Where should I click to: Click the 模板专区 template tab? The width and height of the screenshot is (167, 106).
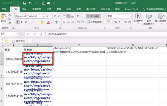tap(18, 41)
